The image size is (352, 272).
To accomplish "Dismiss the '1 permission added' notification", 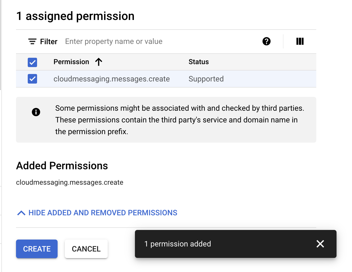I will tap(320, 244).
